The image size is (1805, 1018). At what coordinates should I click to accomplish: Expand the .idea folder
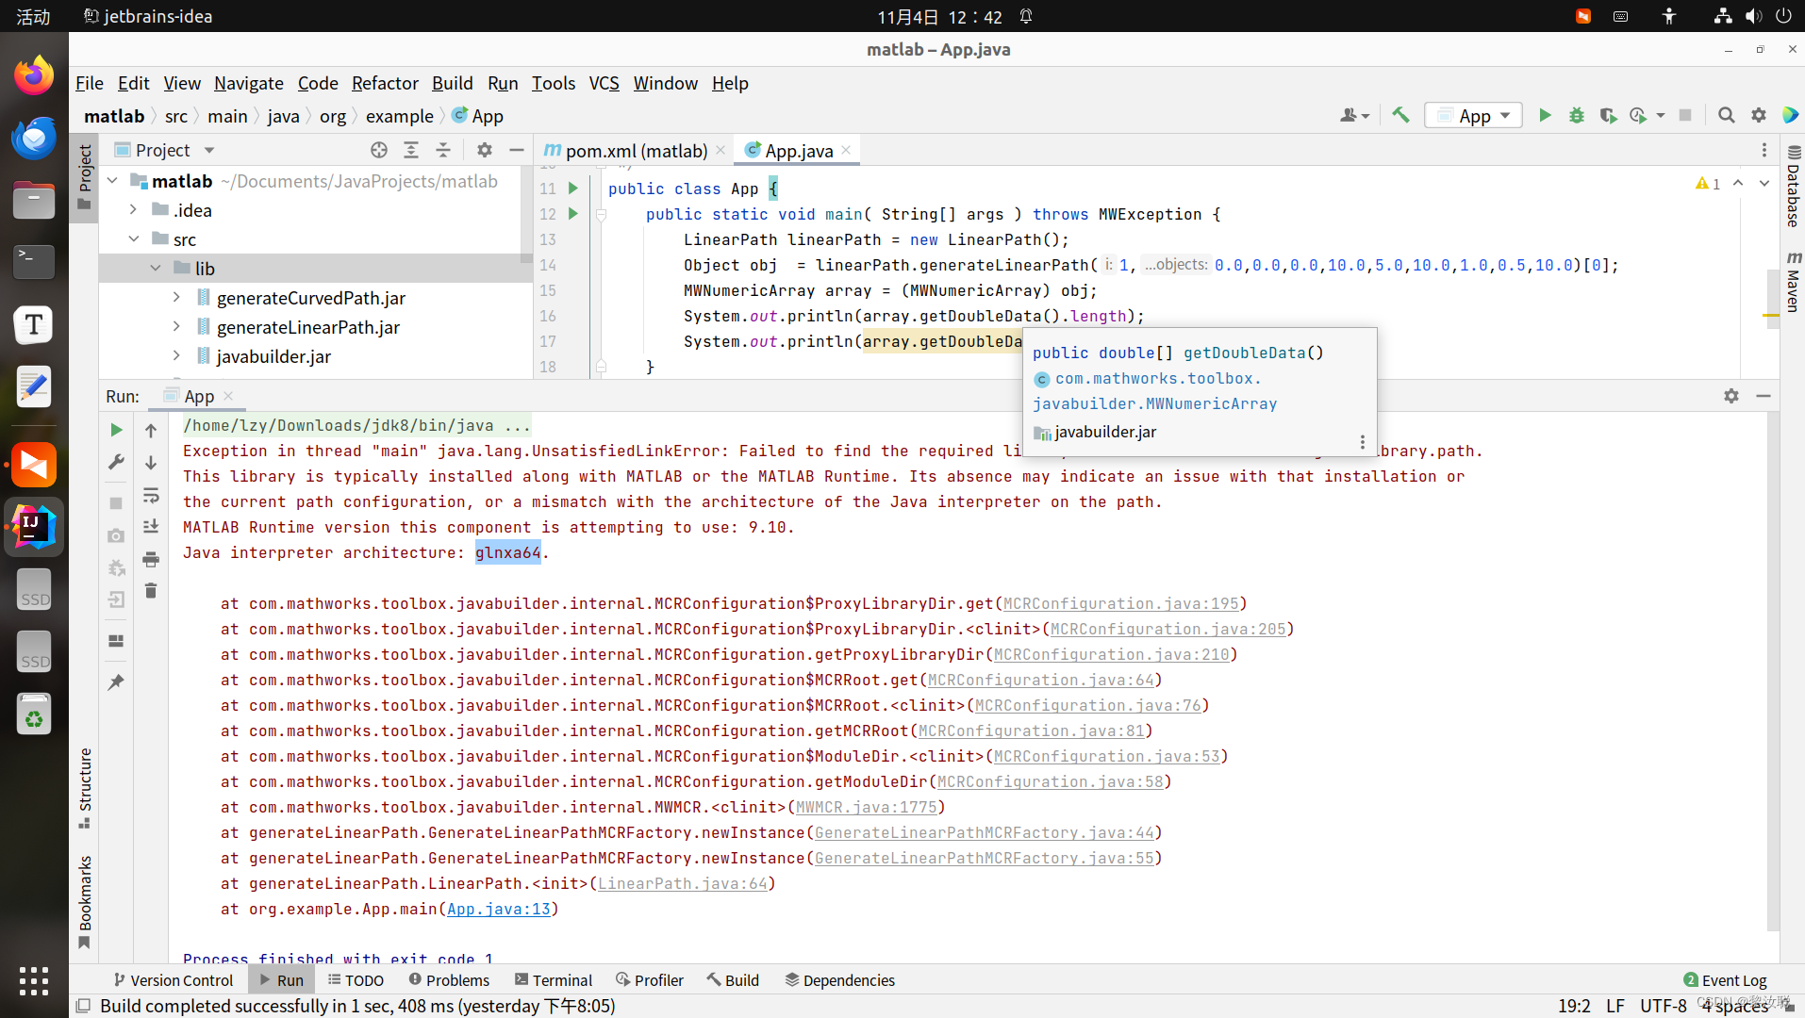(133, 210)
